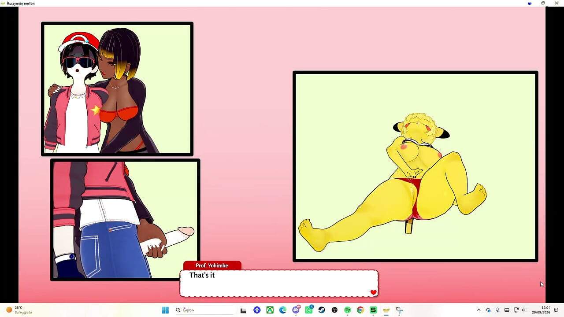The image size is (564, 317).
Task: Open the green S app in taskbar
Action: click(373, 310)
